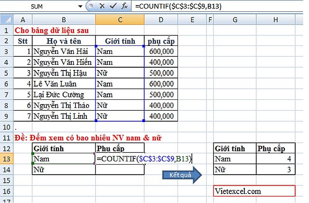
Task: Select cell containing Nguyễn Văn Hải
Action: (x=64, y=51)
